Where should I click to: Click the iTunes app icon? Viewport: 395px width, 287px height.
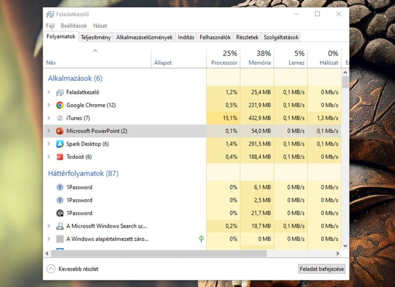pos(60,118)
